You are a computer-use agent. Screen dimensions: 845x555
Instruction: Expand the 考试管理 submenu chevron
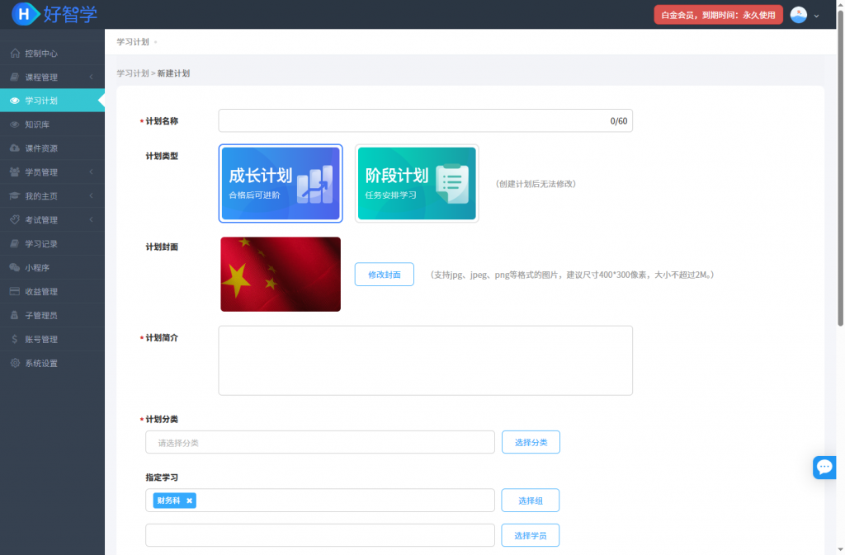[x=91, y=219]
